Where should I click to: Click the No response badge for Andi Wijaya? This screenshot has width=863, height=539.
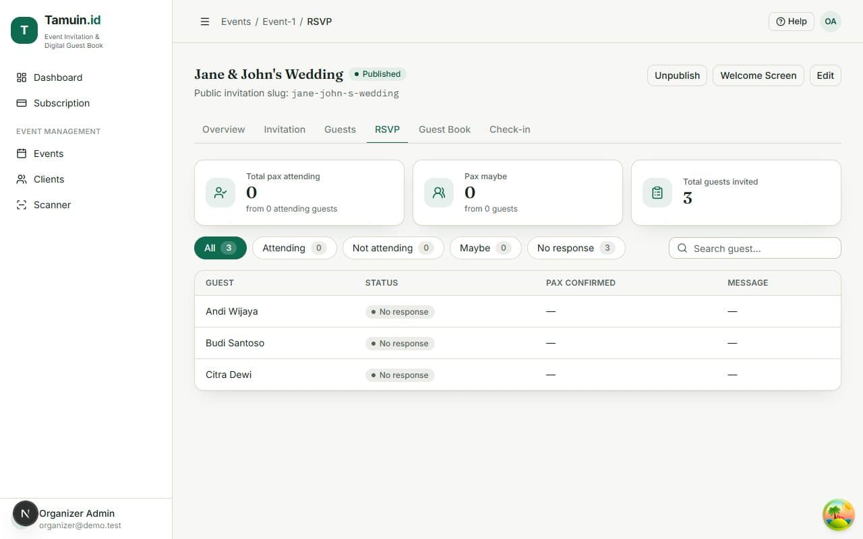click(400, 312)
